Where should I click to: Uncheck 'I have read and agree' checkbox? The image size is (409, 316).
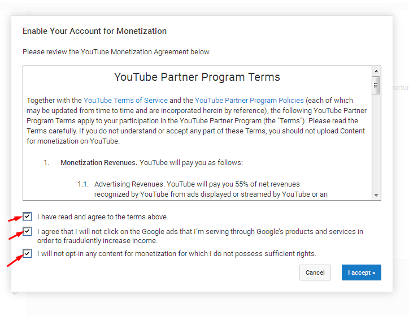(27, 217)
